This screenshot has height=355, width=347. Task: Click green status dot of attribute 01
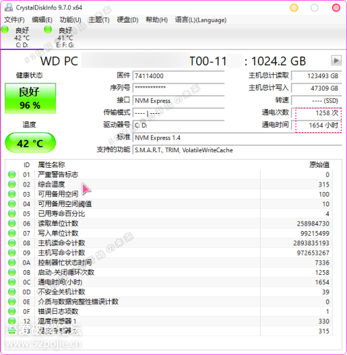click(12, 175)
